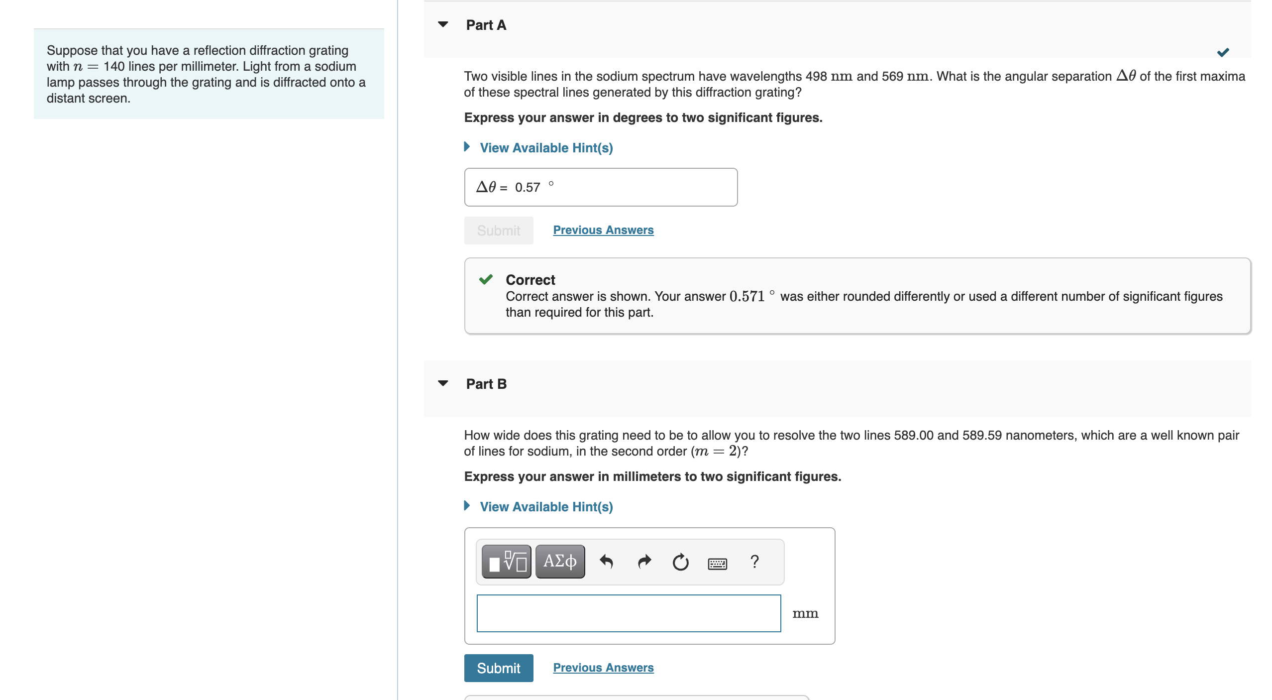
Task: Click the question mark help icon
Action: click(x=754, y=562)
